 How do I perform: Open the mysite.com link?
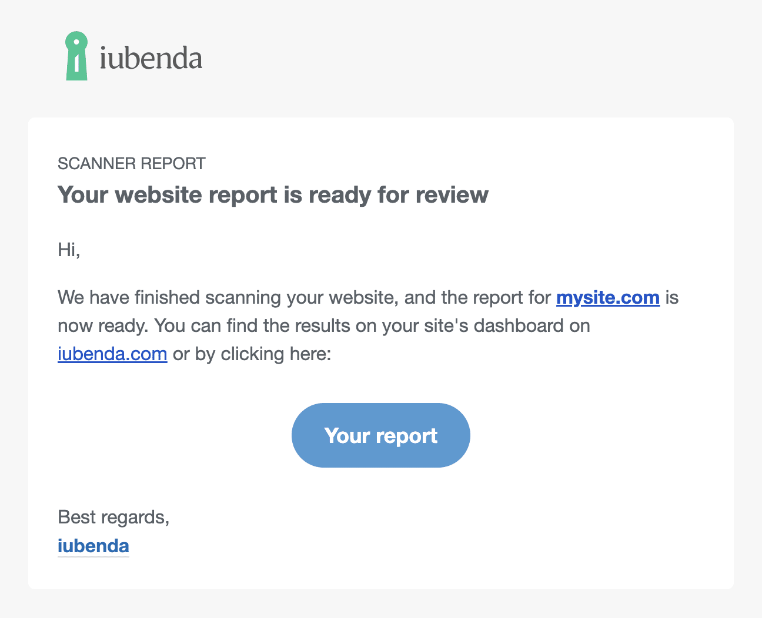(608, 298)
